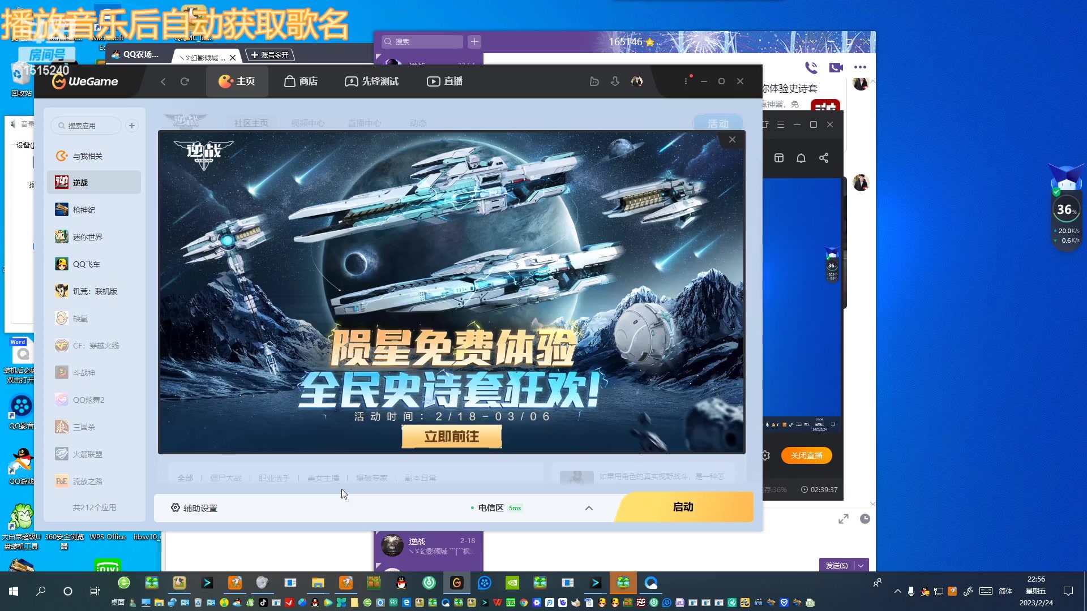Screen dimensions: 1087x611
Task: Open the WeGame 直播 tab
Action: coord(444,81)
